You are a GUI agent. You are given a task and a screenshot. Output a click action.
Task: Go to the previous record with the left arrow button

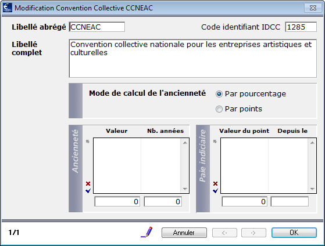click(x=224, y=233)
